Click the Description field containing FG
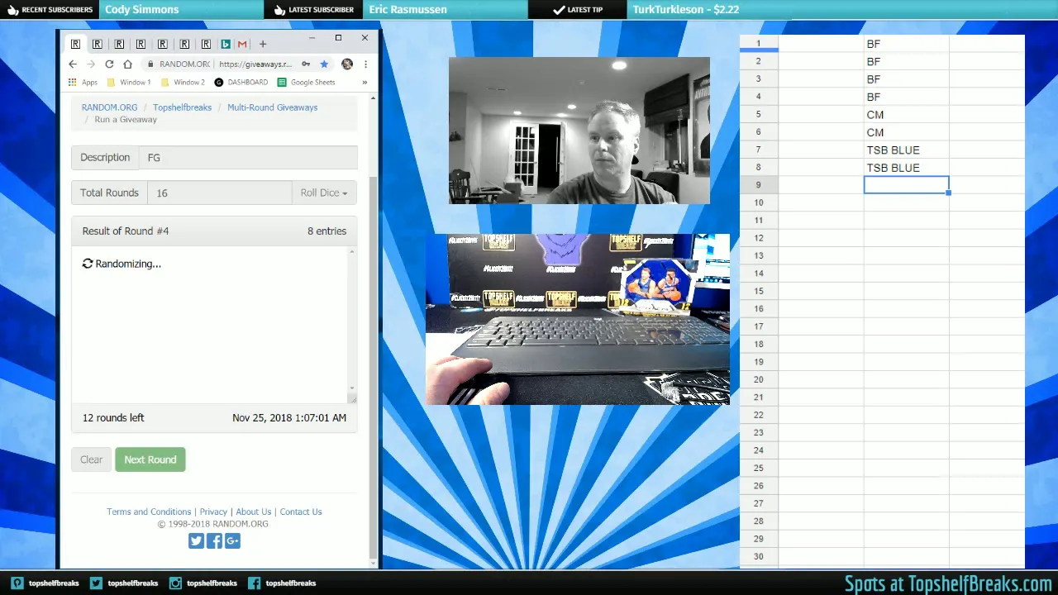Screen dimensions: 1058x595 coord(248,158)
